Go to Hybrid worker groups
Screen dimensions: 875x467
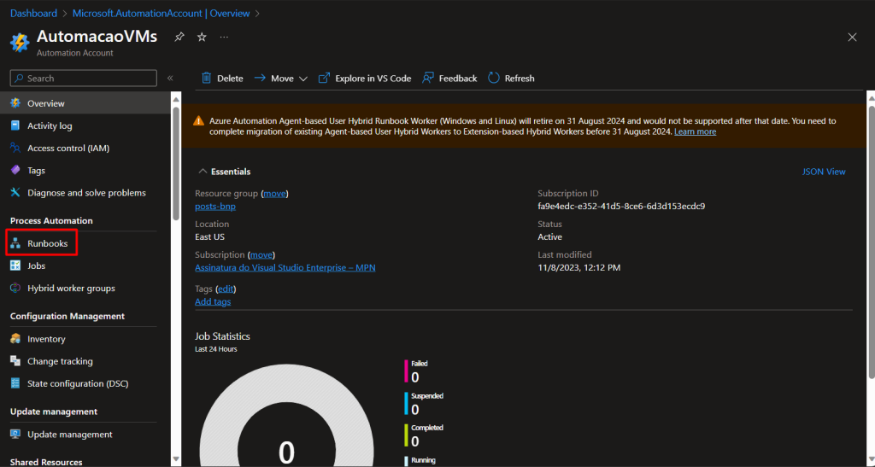71,288
